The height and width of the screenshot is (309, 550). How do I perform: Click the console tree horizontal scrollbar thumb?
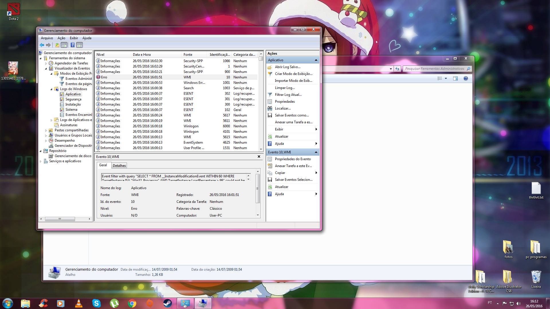[x=60, y=219]
